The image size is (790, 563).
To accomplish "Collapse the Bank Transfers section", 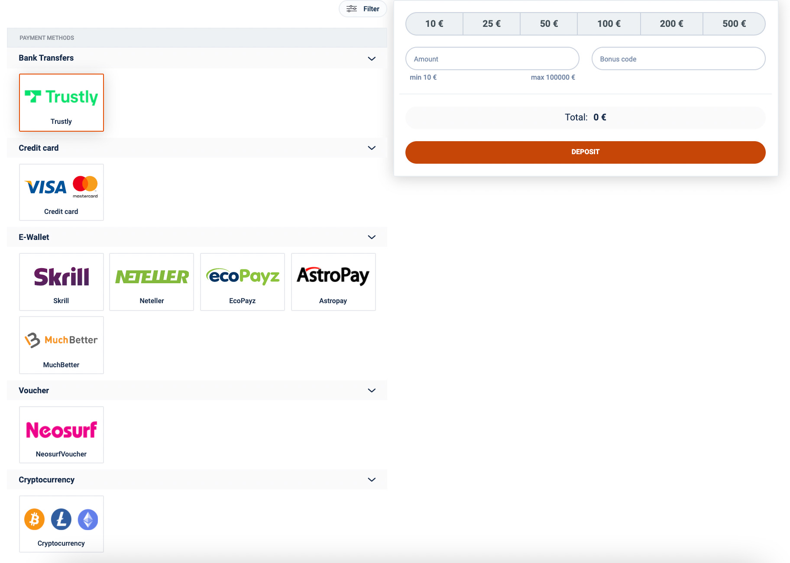I will point(372,58).
